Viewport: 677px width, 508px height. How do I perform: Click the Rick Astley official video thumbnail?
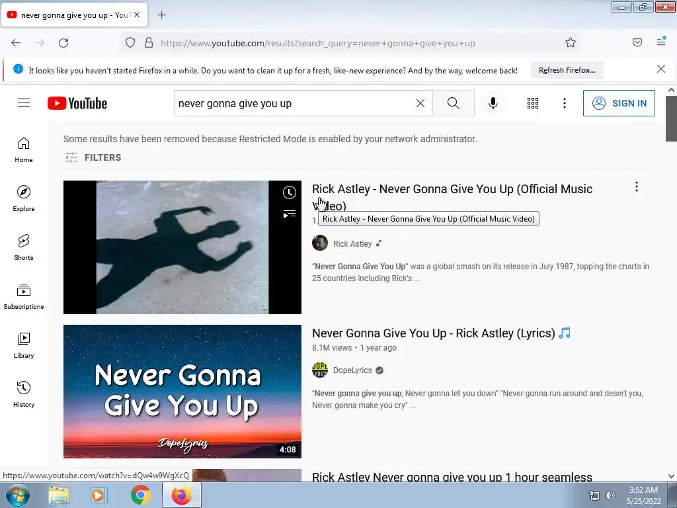click(x=182, y=247)
